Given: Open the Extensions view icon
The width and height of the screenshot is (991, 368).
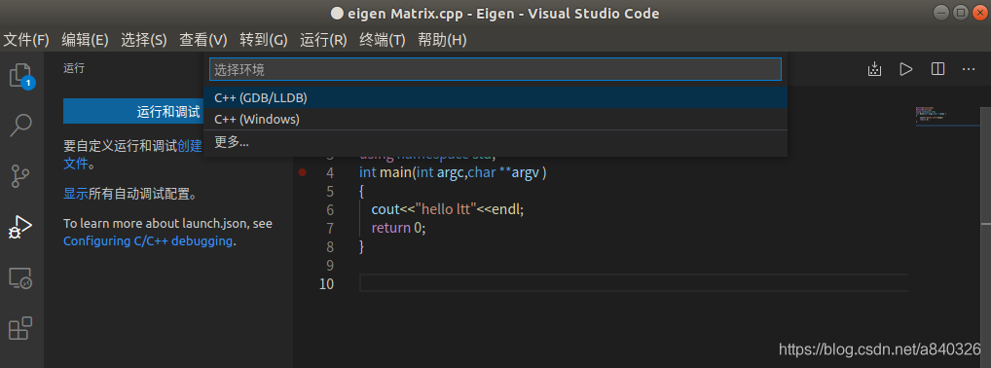Looking at the screenshot, I should pyautogui.click(x=20, y=328).
